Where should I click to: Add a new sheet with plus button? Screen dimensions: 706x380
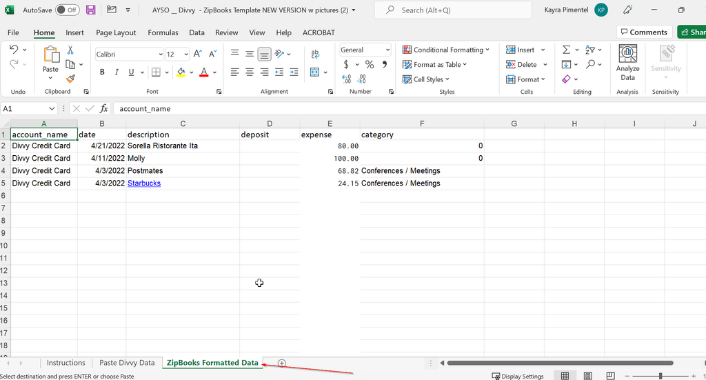click(281, 363)
